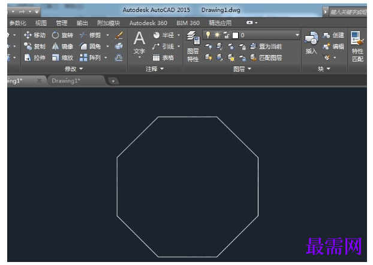Open the Fillet (圆角) dropdown arrow
This screenshot has width=373, height=265.
coord(107,46)
